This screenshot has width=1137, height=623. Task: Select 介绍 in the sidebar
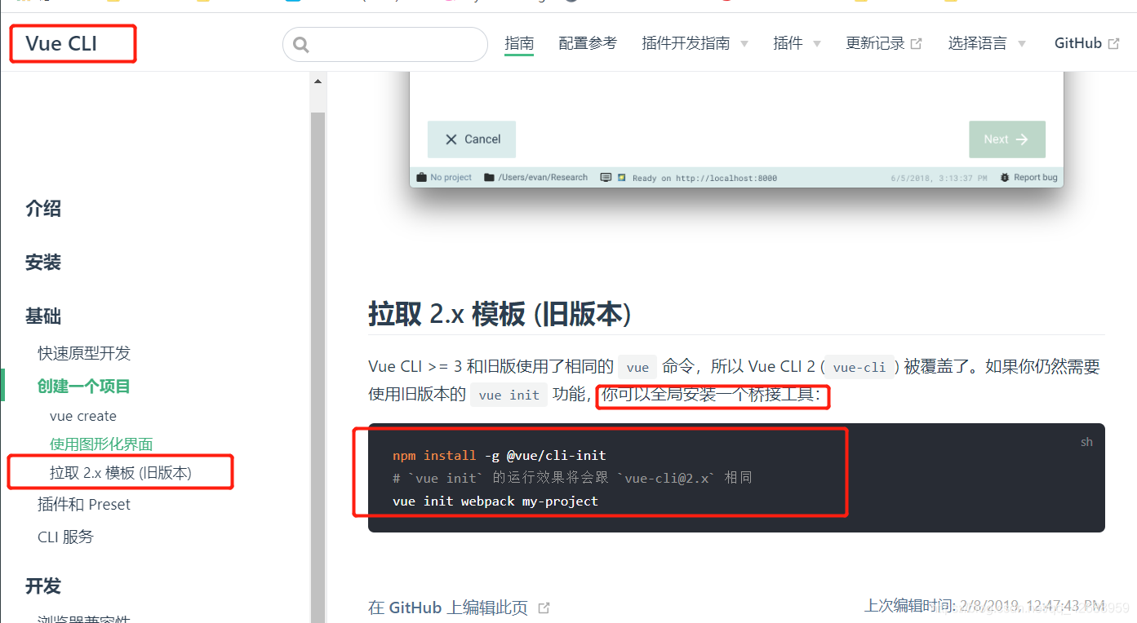coord(43,209)
